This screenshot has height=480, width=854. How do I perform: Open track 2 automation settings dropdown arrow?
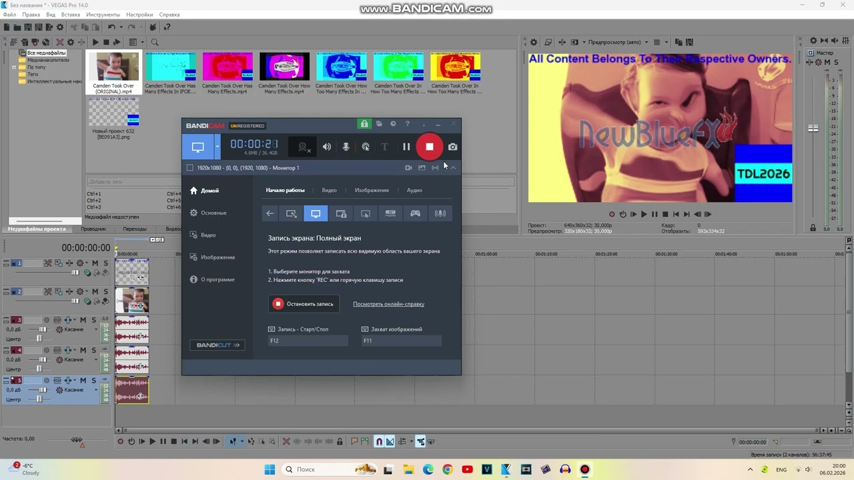click(x=85, y=291)
